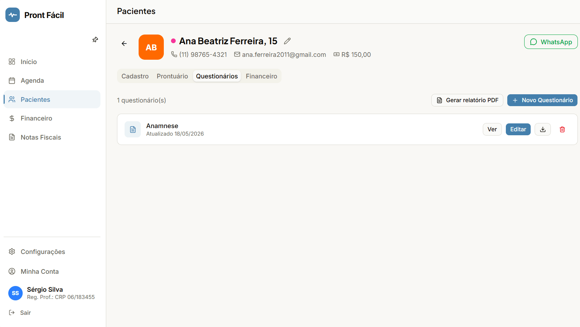Click the Atualizado 18/05/2026 date text
This screenshot has height=327, width=580.
(x=175, y=134)
